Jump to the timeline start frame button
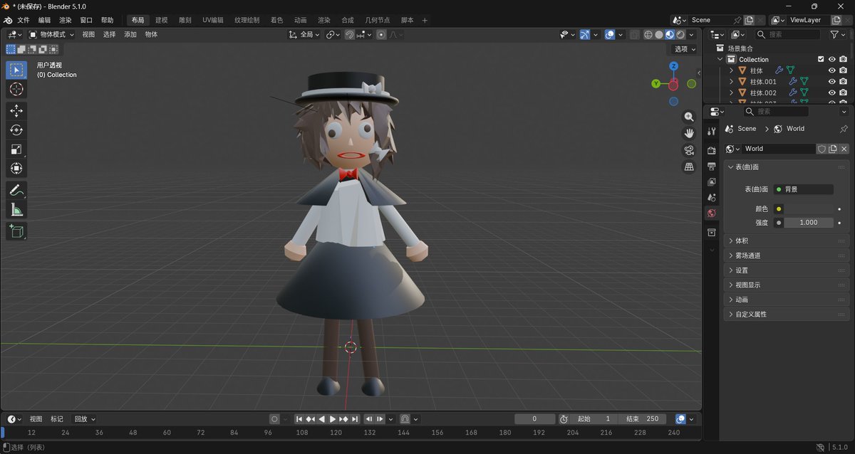This screenshot has height=454, width=855. [x=299, y=419]
